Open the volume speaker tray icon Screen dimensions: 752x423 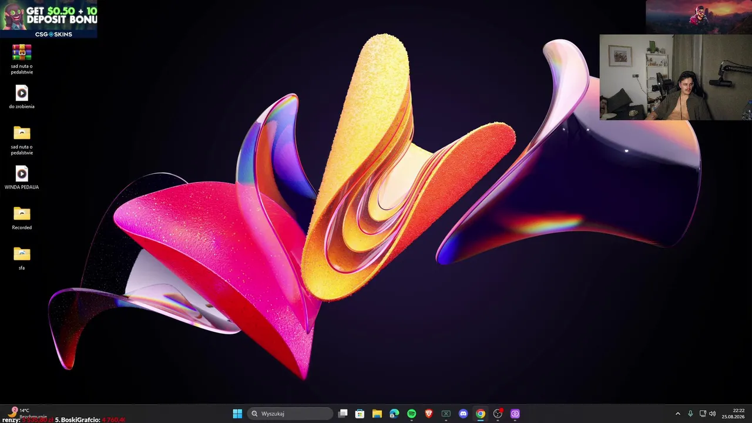(713, 414)
